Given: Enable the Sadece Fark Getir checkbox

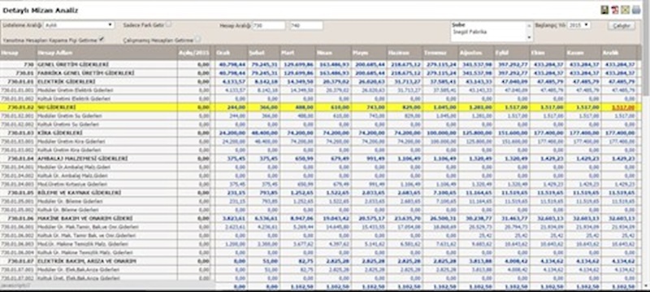Looking at the screenshot, I should tap(169, 24).
